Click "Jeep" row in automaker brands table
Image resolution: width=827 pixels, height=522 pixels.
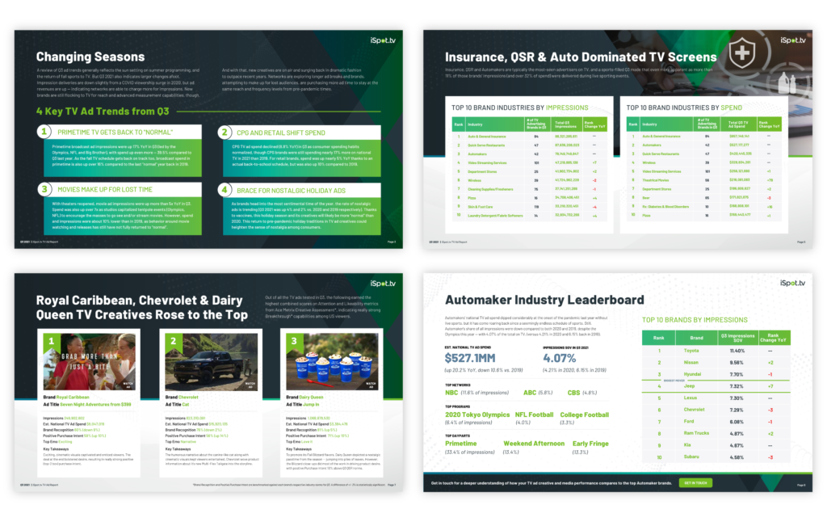click(x=716, y=386)
